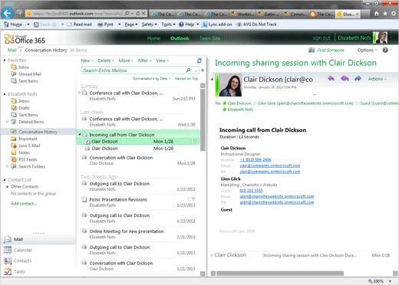
Task: Open browser tools gear icon
Action: coord(394,14)
